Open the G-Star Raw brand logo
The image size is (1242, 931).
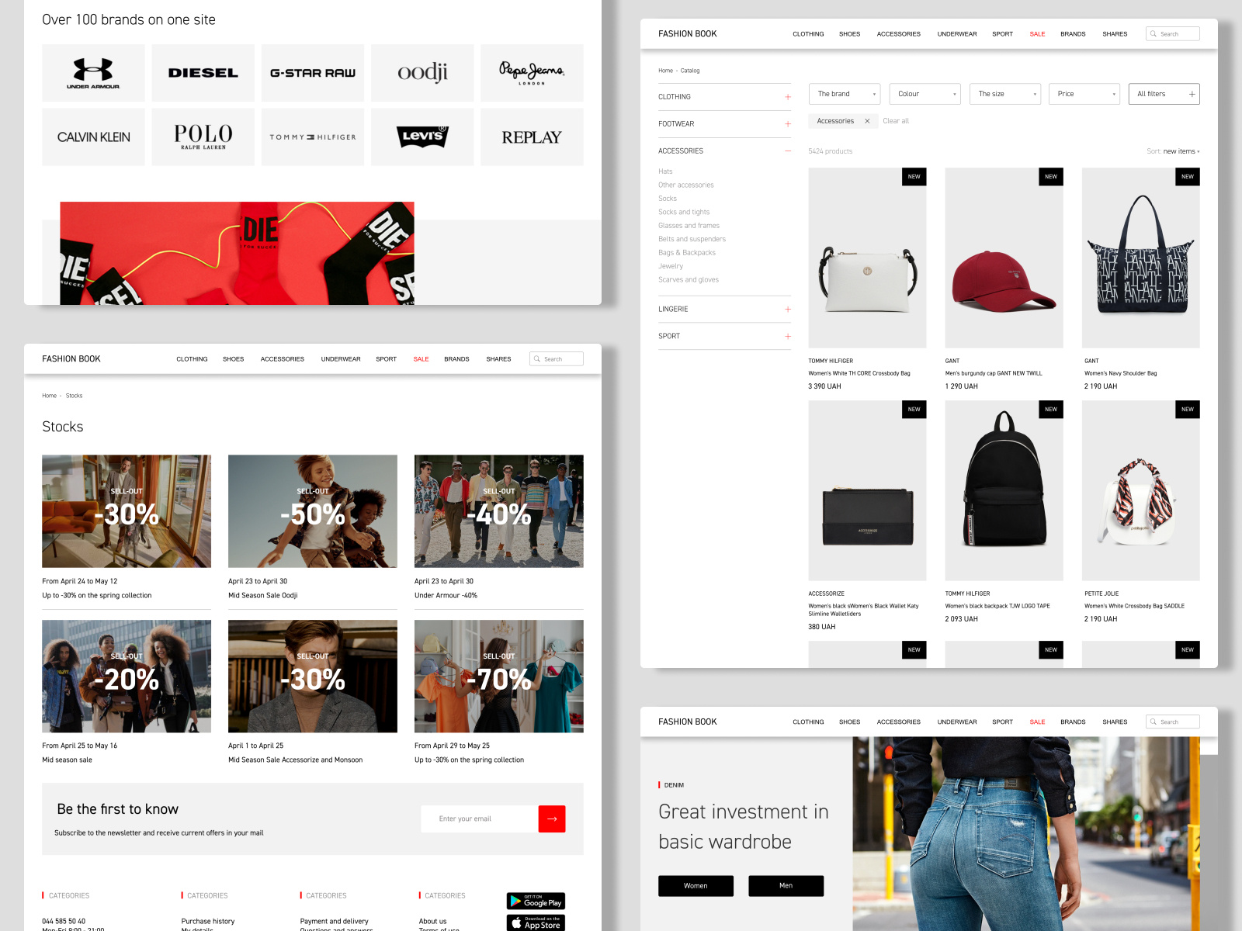pos(313,73)
